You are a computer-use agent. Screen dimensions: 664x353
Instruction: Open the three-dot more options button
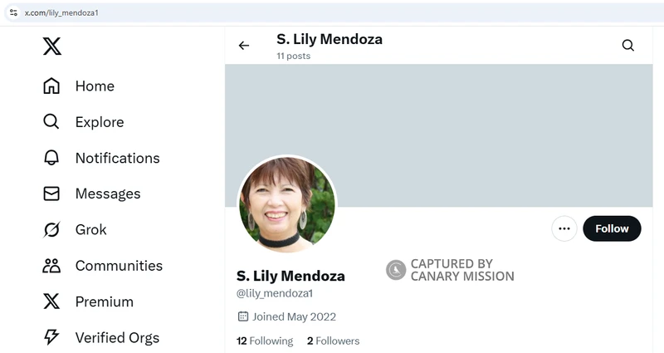[564, 228]
